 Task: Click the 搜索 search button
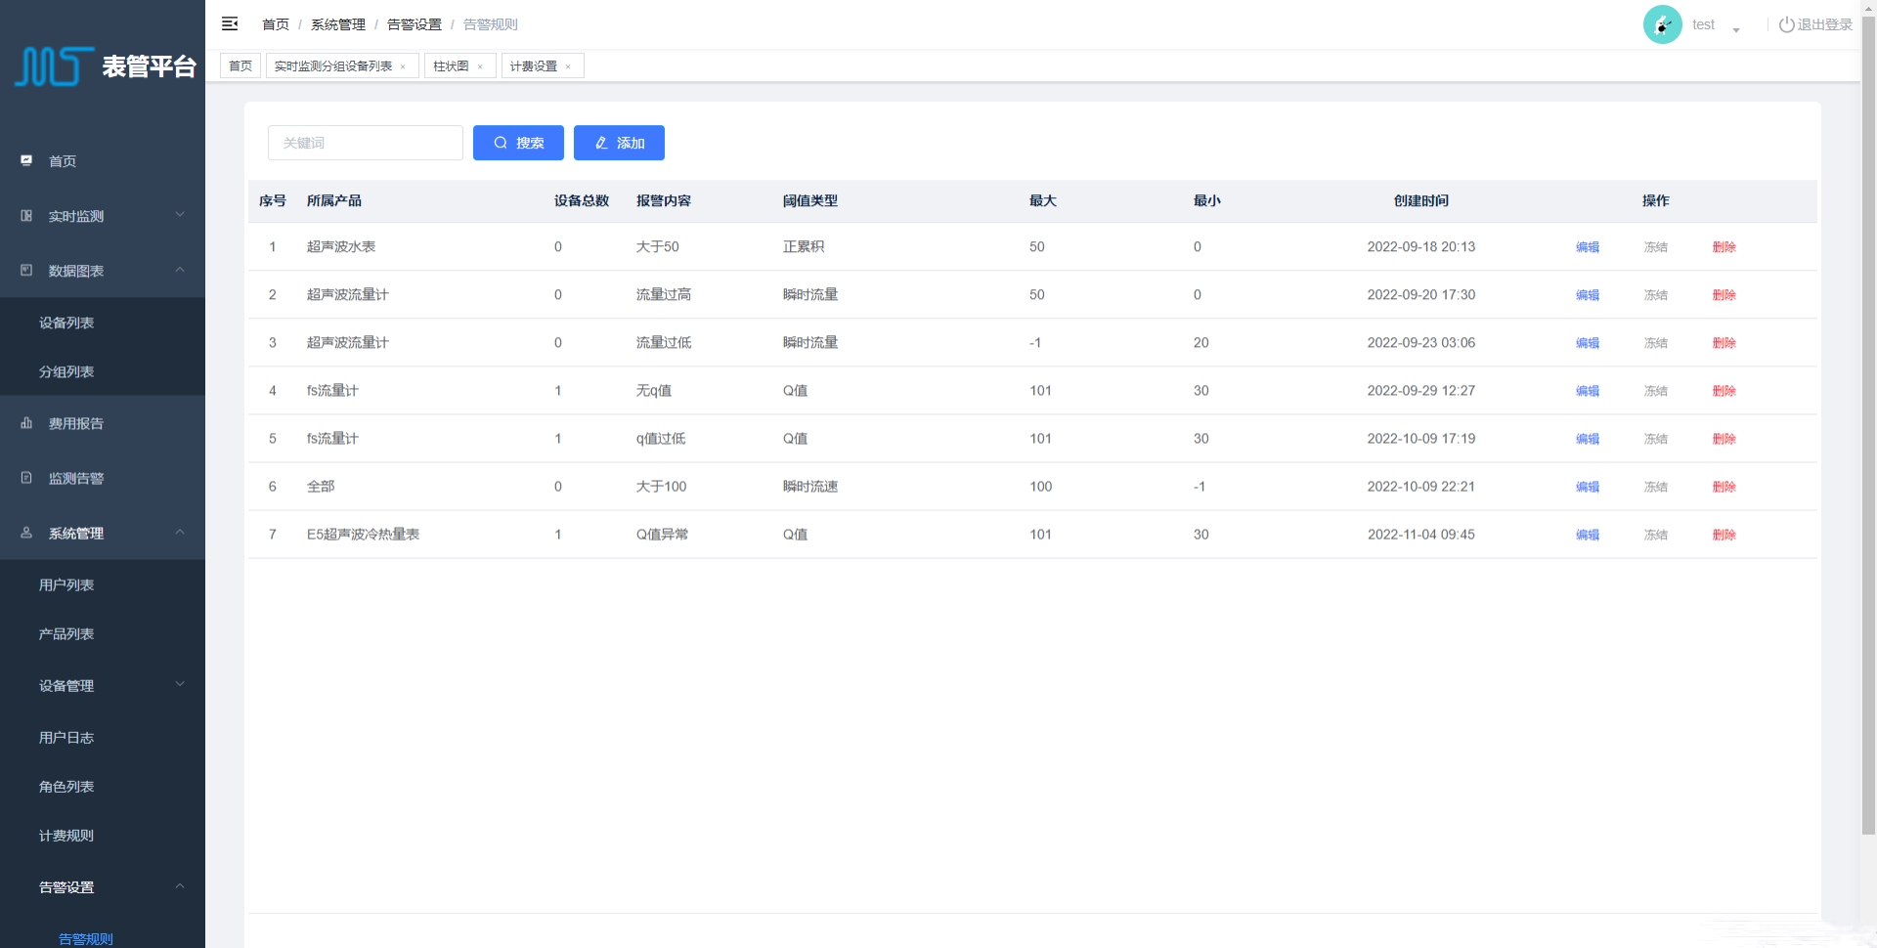pyautogui.click(x=518, y=143)
